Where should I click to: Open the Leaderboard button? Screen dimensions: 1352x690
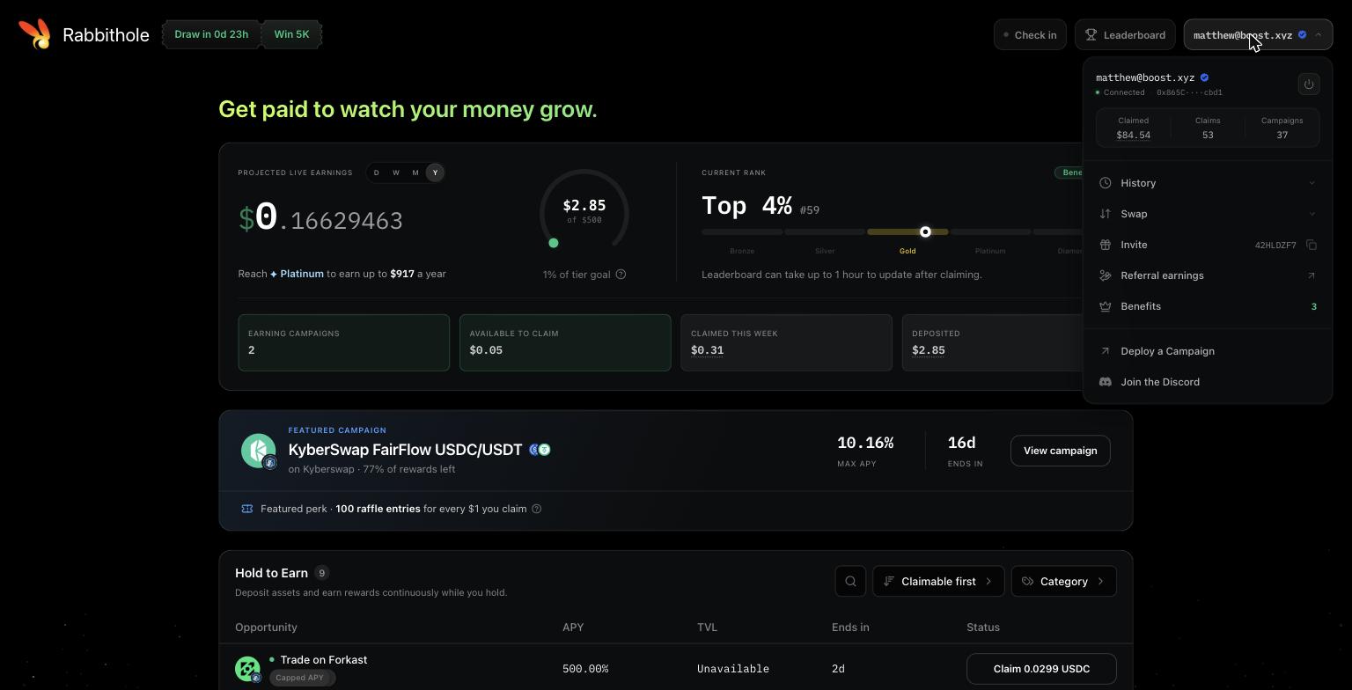[1125, 35]
